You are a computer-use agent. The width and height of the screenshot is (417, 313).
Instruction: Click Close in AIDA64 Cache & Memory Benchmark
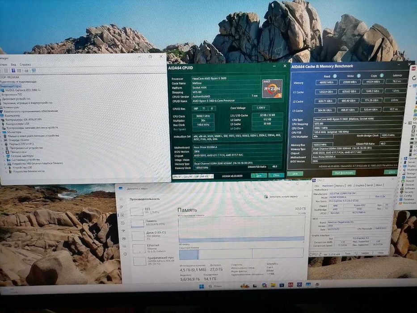[x=392, y=172]
